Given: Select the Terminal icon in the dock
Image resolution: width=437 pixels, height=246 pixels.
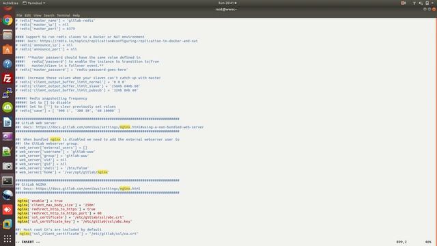Looking at the screenshot, I should click(x=8, y=180).
